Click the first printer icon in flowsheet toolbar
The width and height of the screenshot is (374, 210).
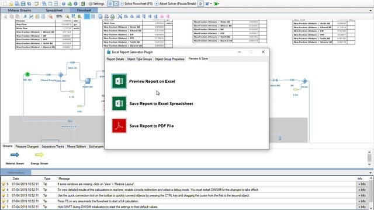point(106,16)
